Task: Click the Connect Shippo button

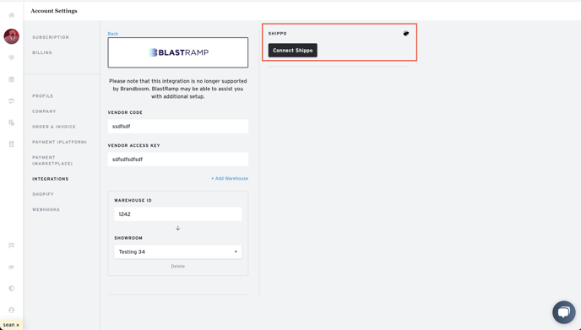Action: click(x=293, y=51)
